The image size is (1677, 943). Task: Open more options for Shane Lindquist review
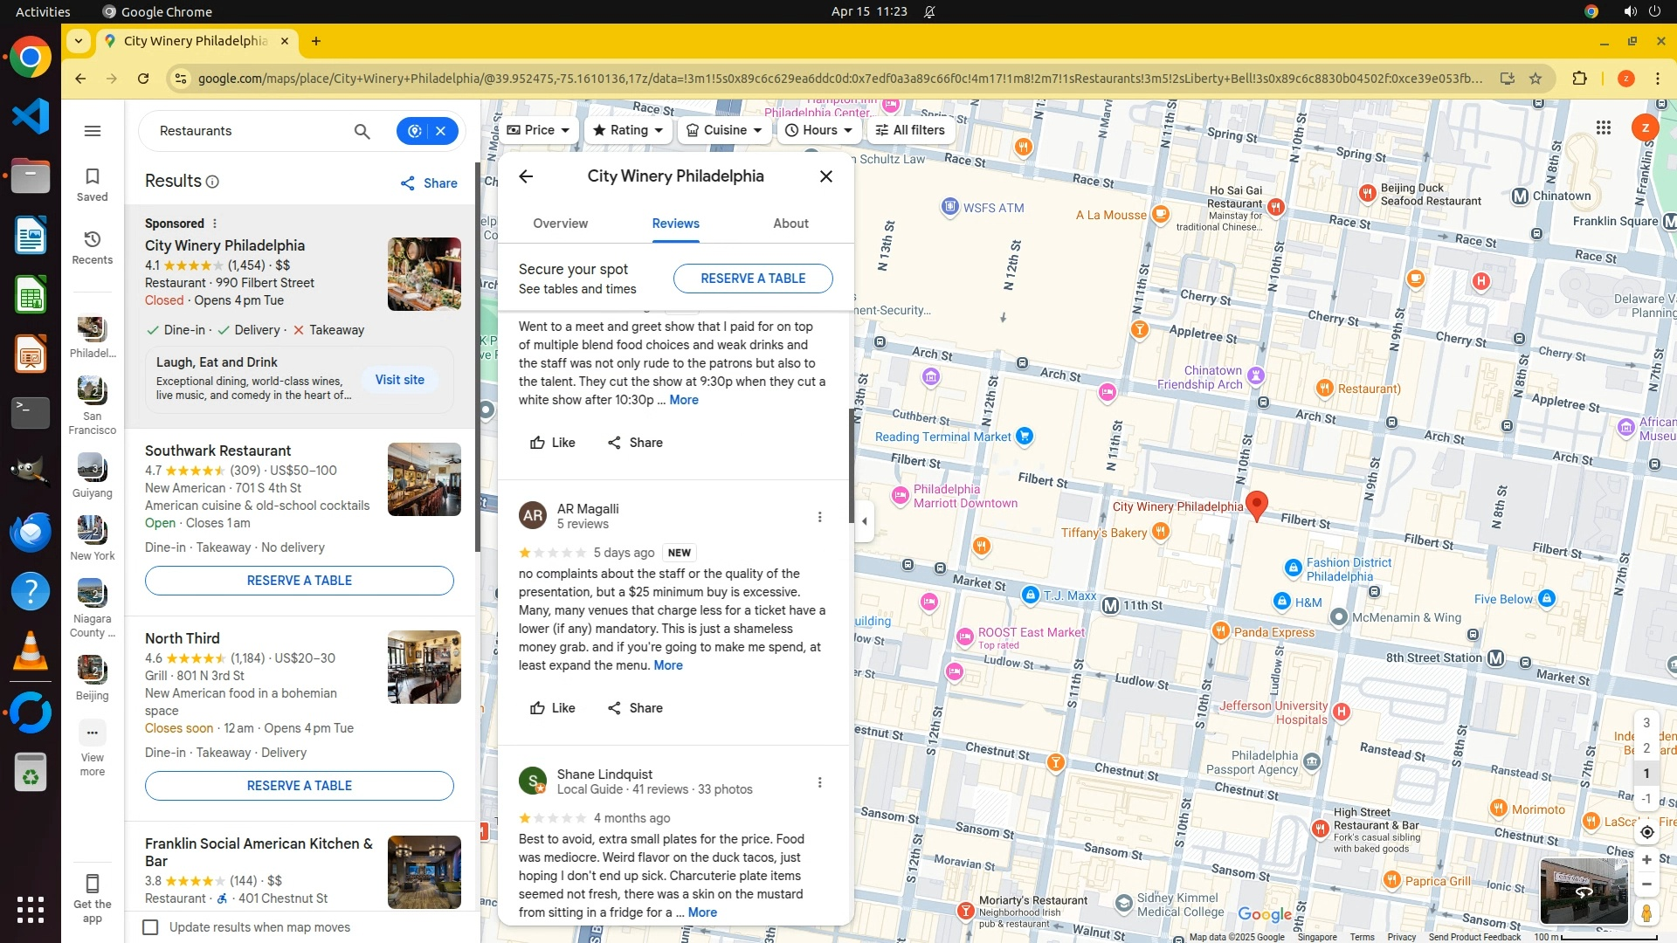pyautogui.click(x=819, y=782)
